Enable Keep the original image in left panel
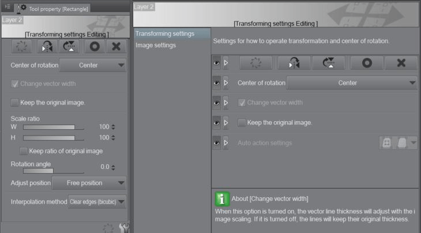This screenshot has width=421, height=233. click(14, 103)
